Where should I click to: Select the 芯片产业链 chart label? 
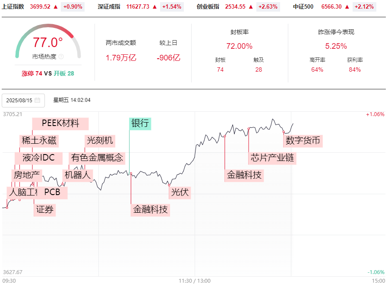pos(272,158)
